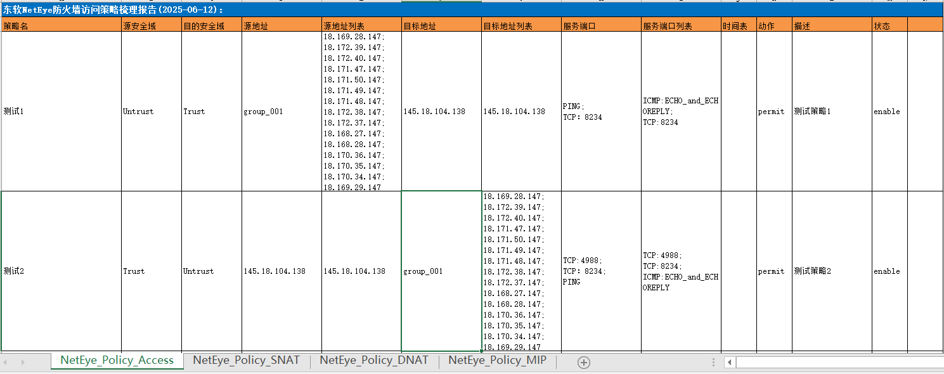Select the 源地址列表 header cell
Viewport: 944px width, 374px height.
(361, 25)
